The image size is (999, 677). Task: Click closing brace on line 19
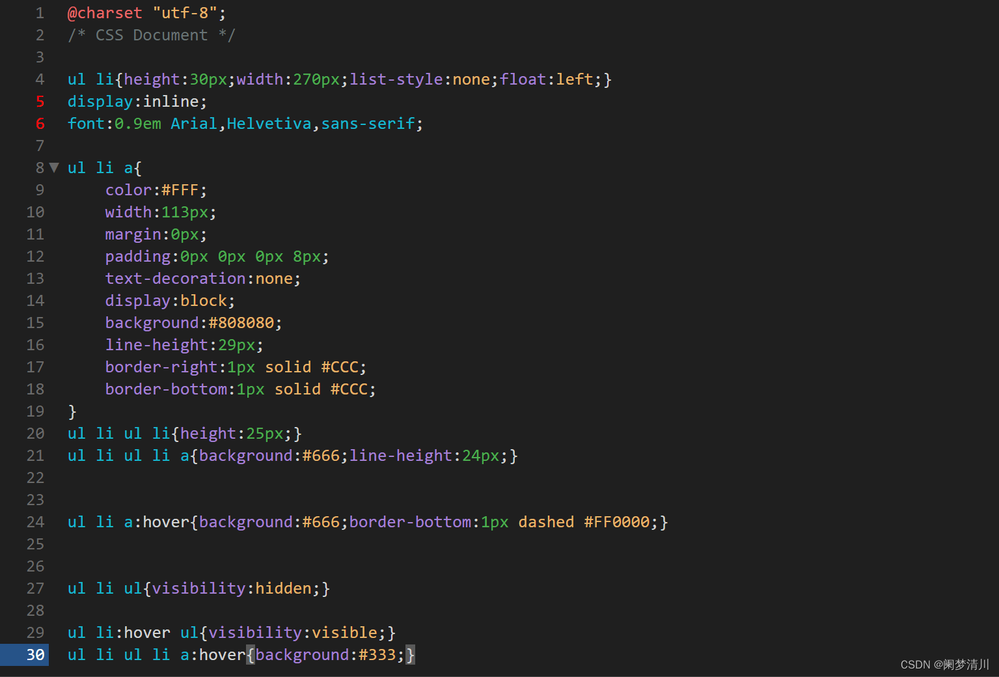click(x=72, y=411)
